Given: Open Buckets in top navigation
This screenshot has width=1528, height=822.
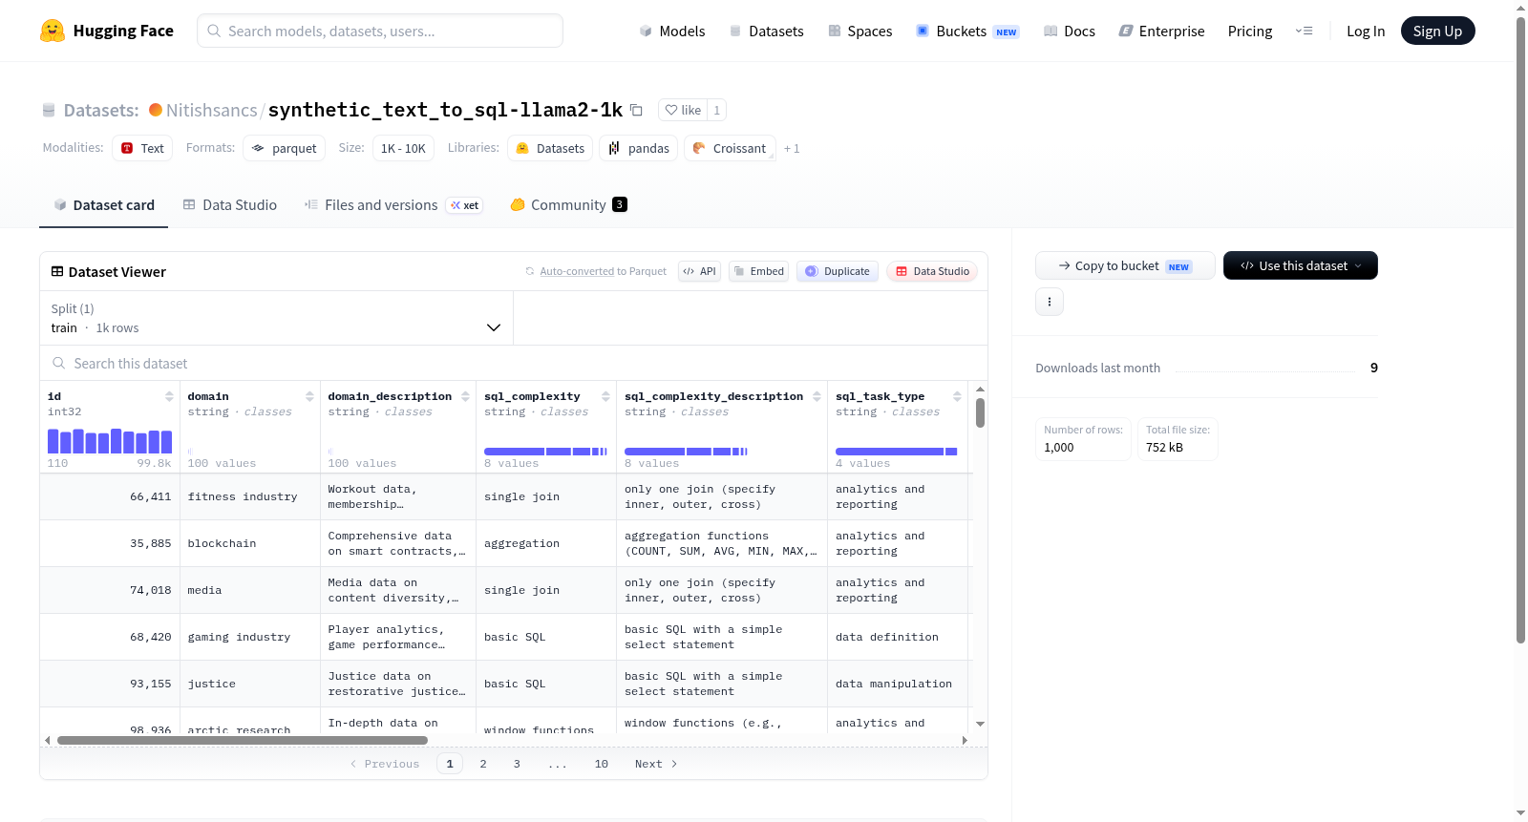Looking at the screenshot, I should coord(967,31).
